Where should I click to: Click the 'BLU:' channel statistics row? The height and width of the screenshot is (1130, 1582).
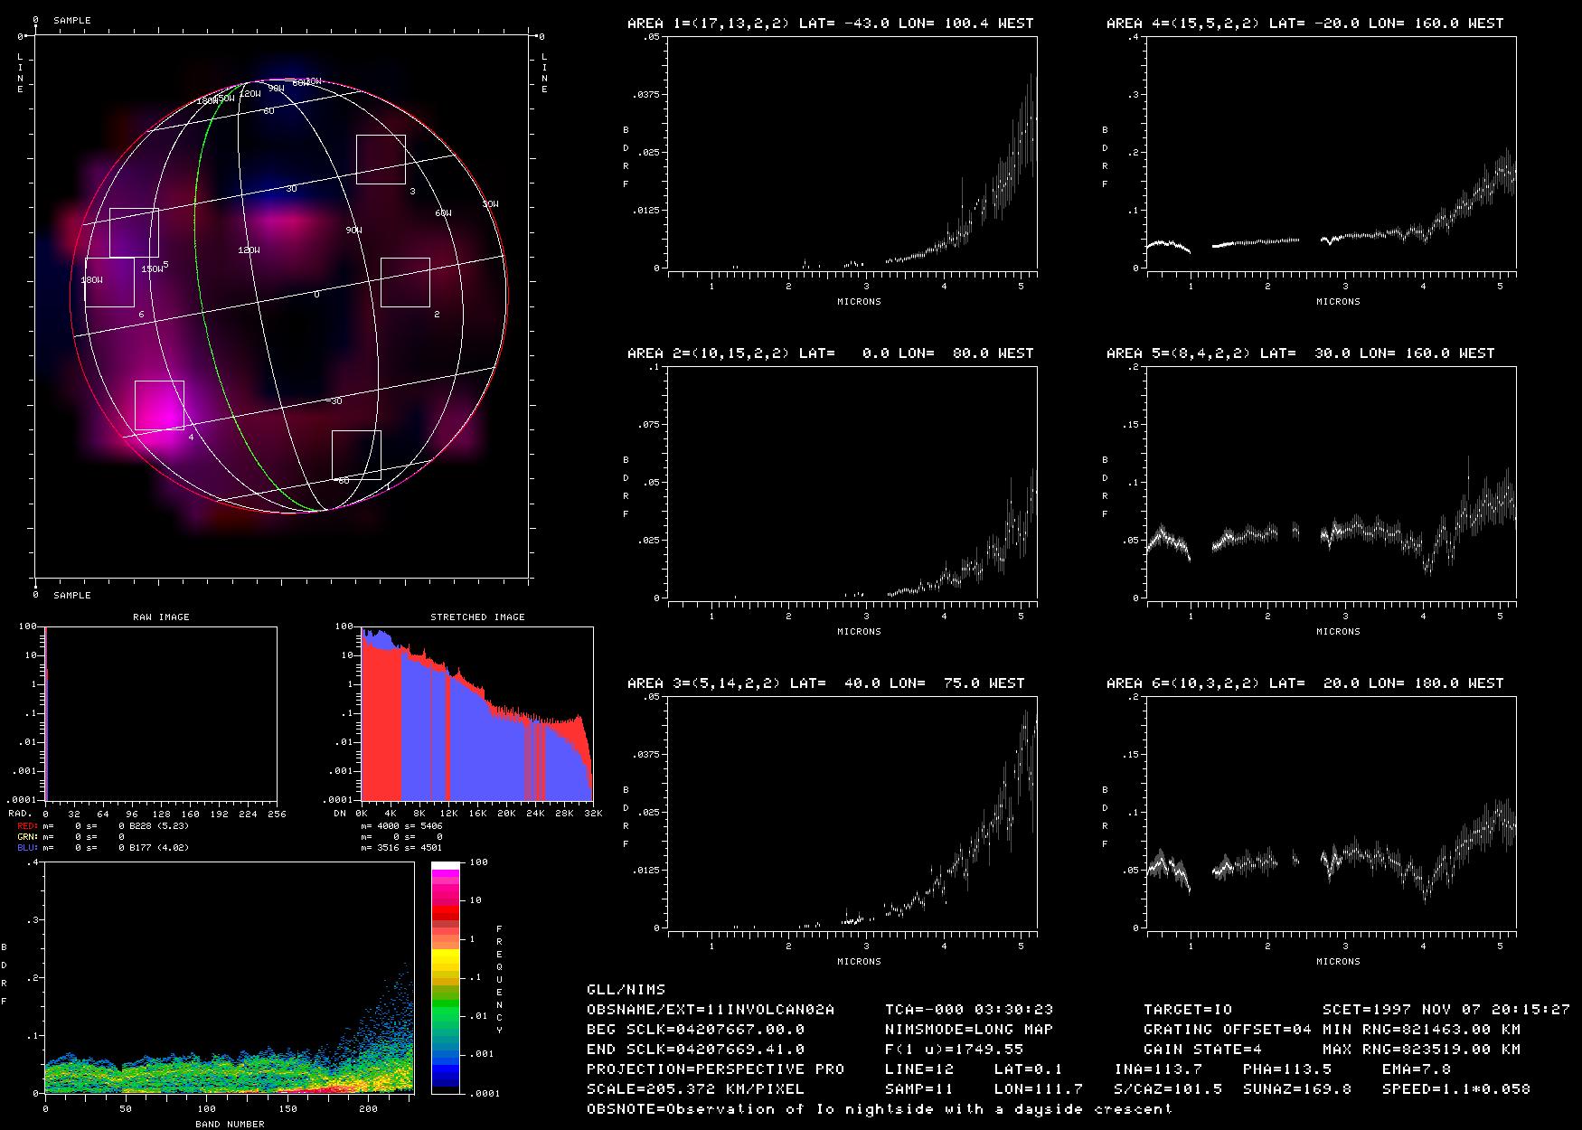(102, 848)
